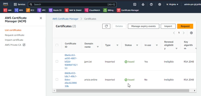
Task: Click Ineligible in the artcie.online row
Action: [169, 80]
